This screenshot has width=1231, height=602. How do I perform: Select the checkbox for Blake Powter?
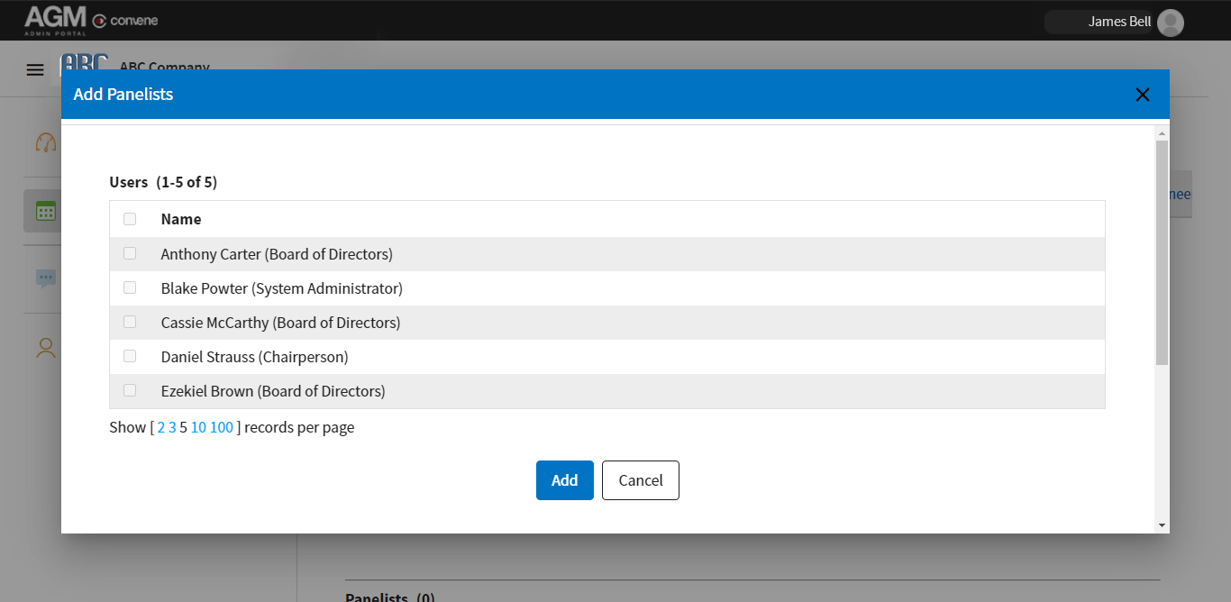pyautogui.click(x=129, y=287)
